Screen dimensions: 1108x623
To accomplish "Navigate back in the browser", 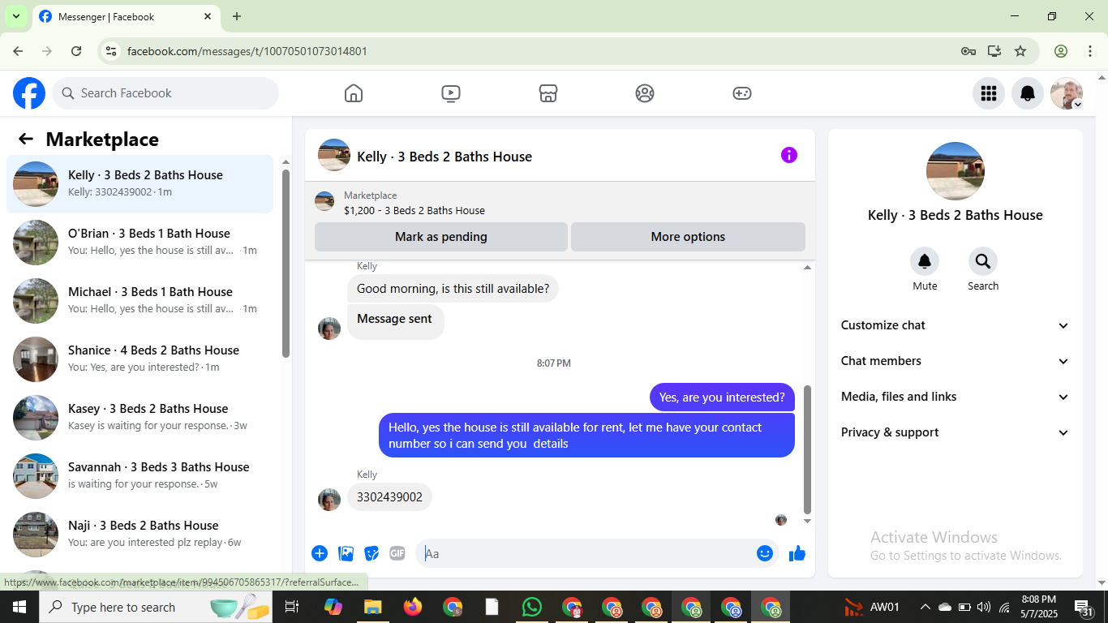I will click(x=18, y=51).
